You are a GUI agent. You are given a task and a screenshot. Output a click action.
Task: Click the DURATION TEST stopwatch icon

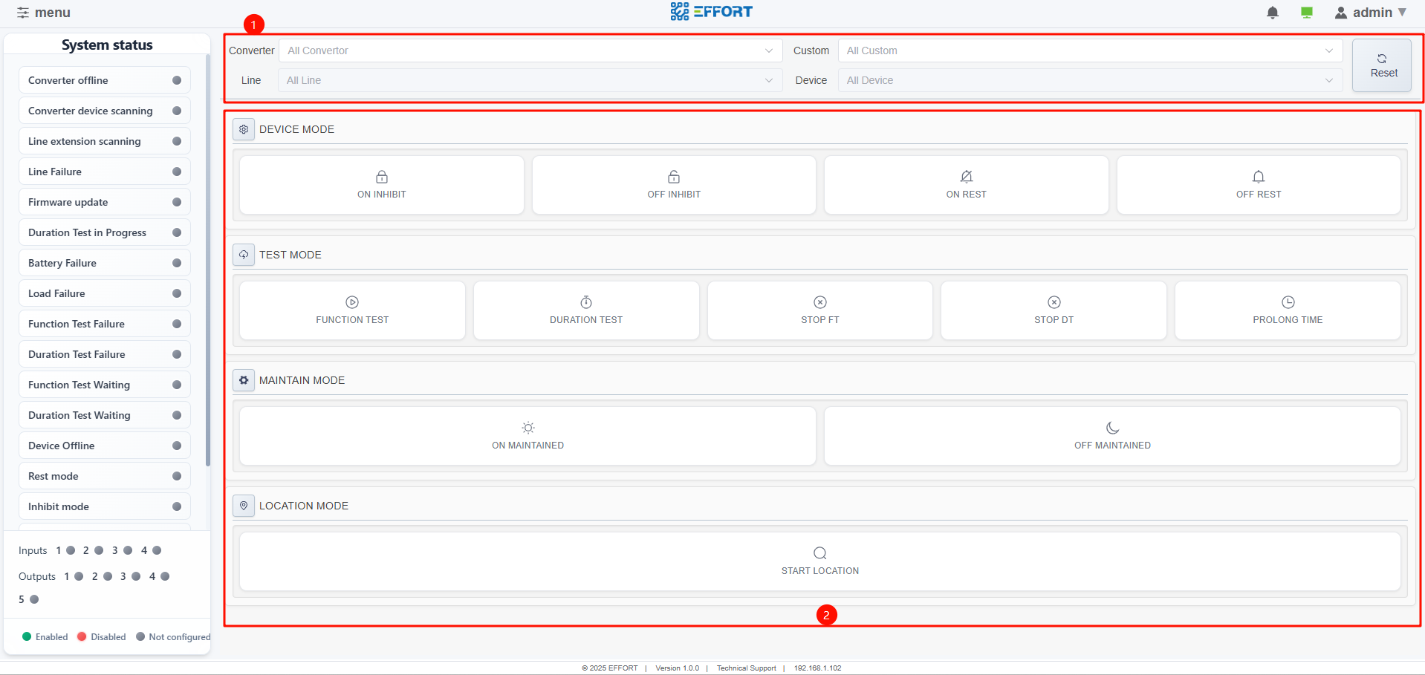[586, 302]
